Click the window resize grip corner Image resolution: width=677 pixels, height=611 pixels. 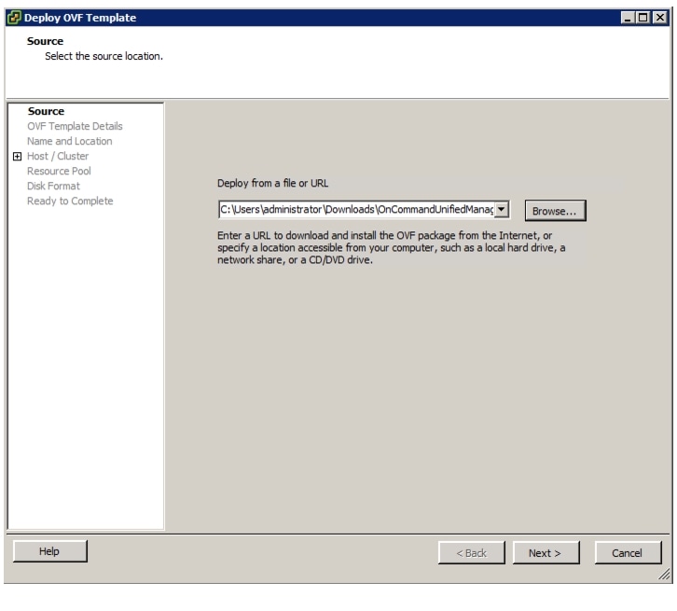665,575
